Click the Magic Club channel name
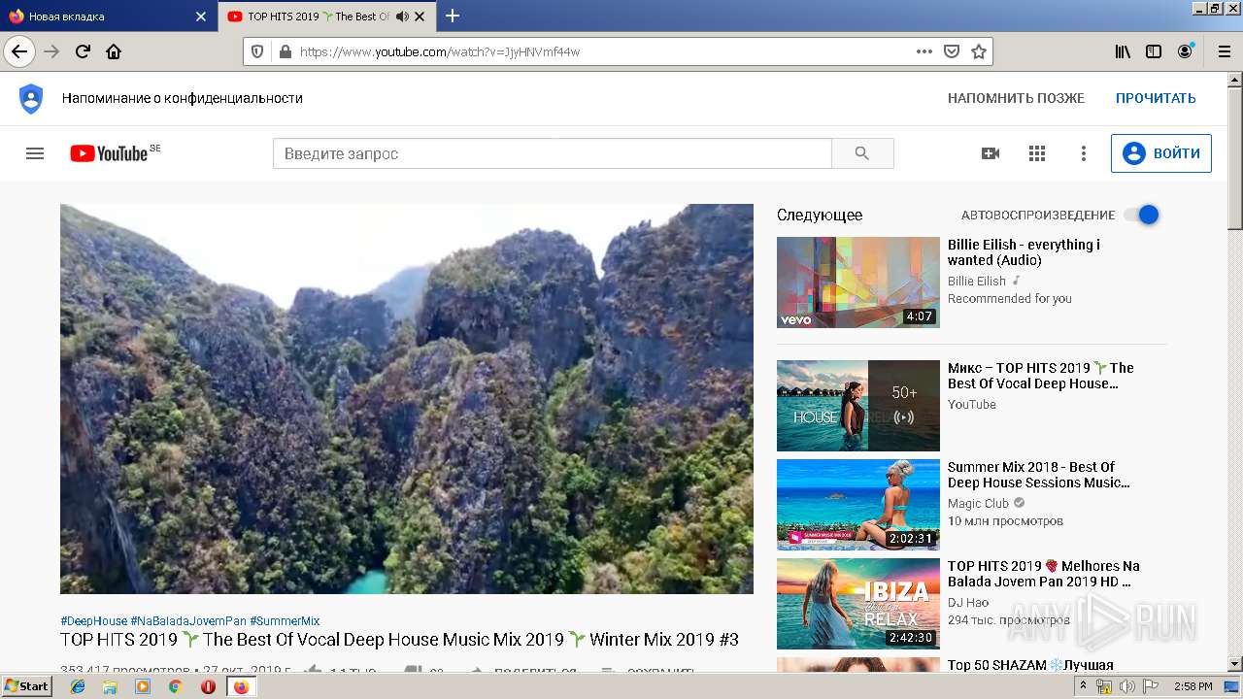1243x699 pixels. pos(978,504)
